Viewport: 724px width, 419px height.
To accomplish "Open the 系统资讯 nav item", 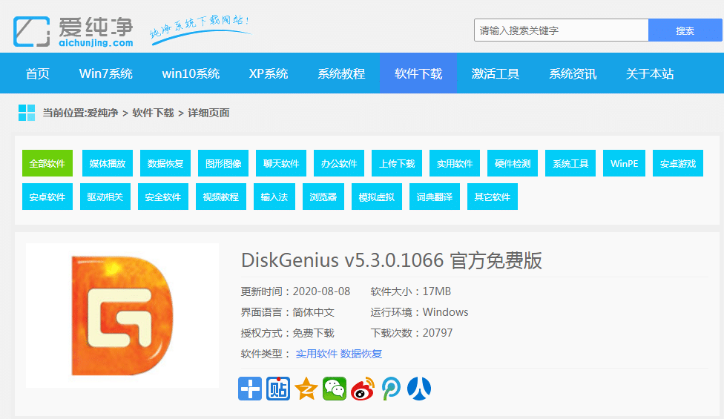I will click(x=573, y=74).
